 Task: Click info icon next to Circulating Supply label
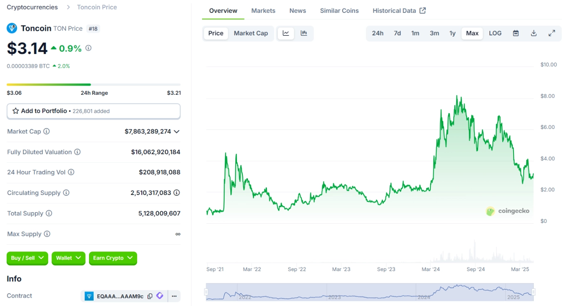[x=66, y=193]
